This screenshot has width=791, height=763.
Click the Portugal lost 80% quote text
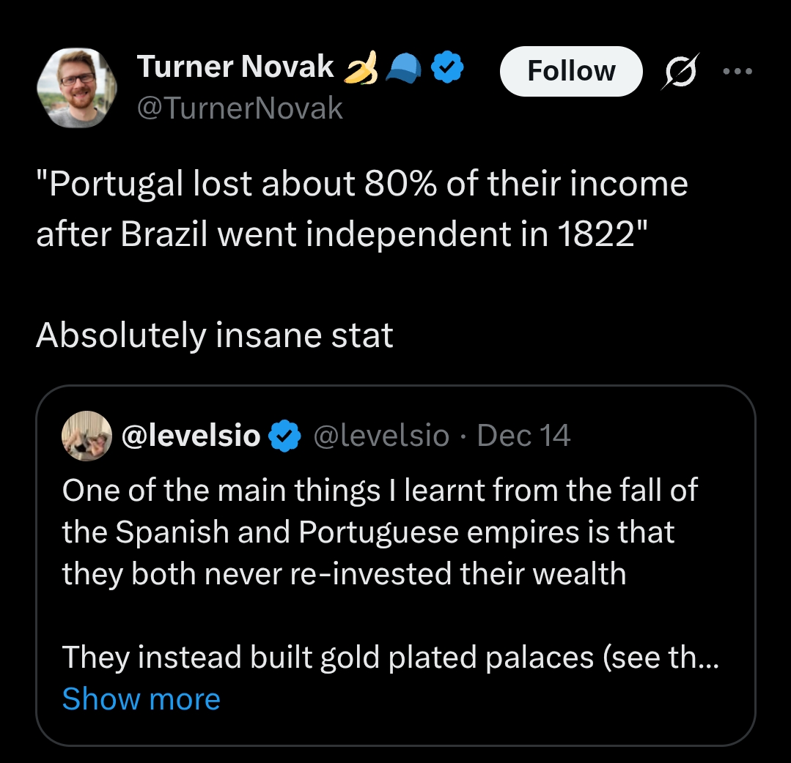click(361, 209)
